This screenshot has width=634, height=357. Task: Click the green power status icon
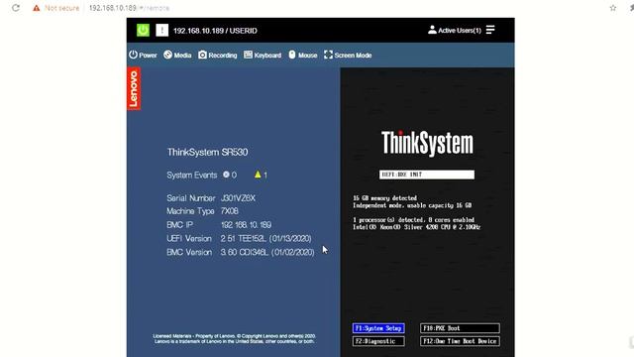(143, 31)
